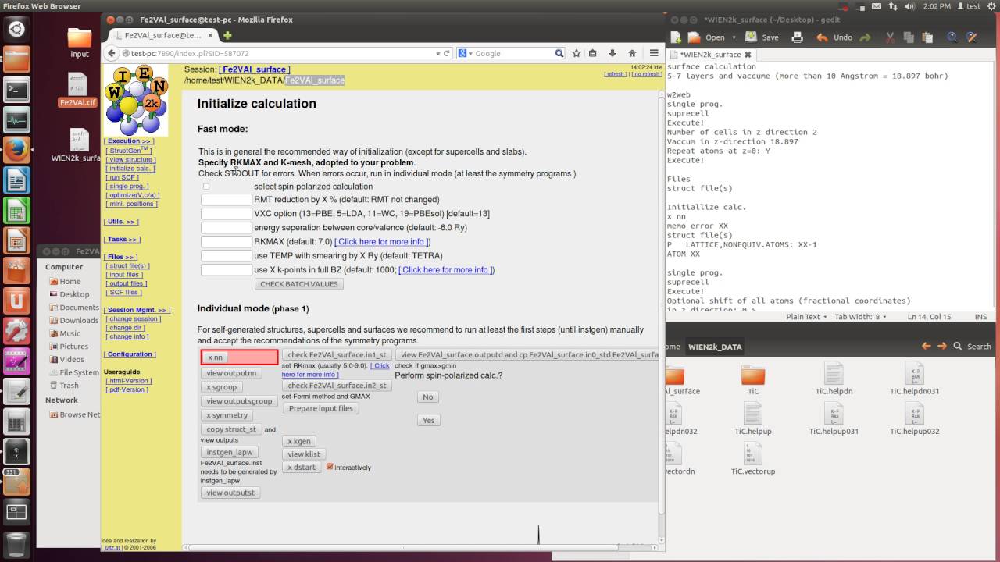The width and height of the screenshot is (1000, 562).
Task: Open gedit Find and Replace tool
Action: [972, 37]
